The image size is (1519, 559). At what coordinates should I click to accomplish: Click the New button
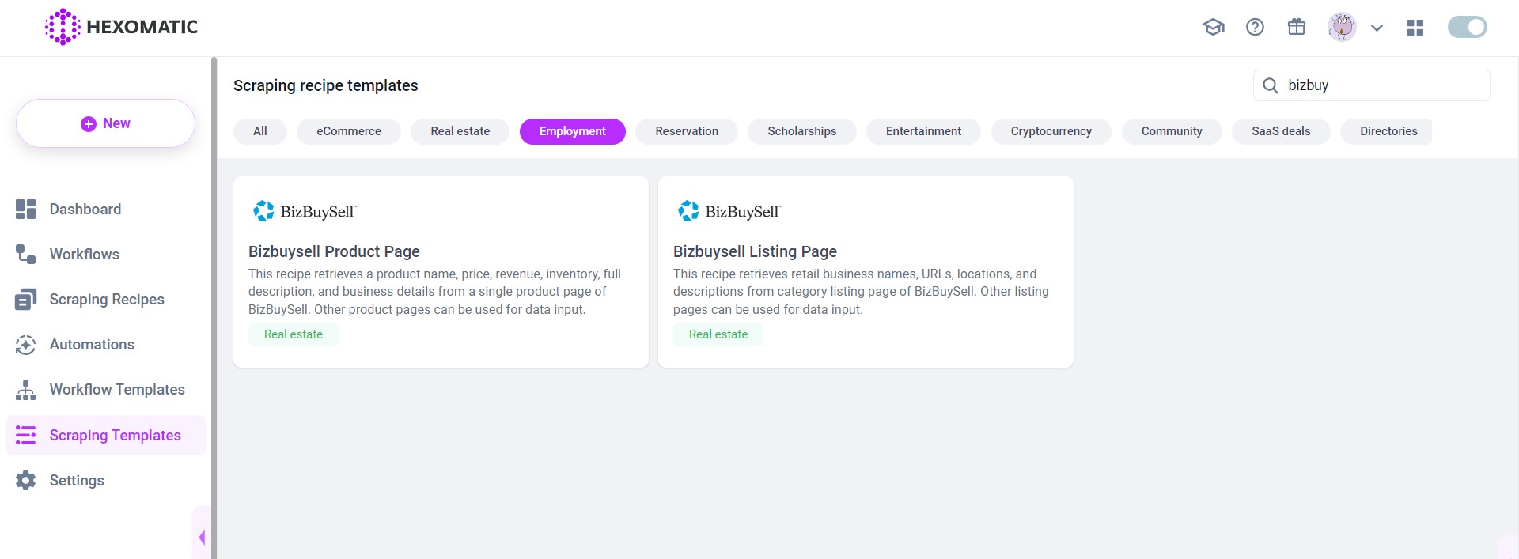105,123
